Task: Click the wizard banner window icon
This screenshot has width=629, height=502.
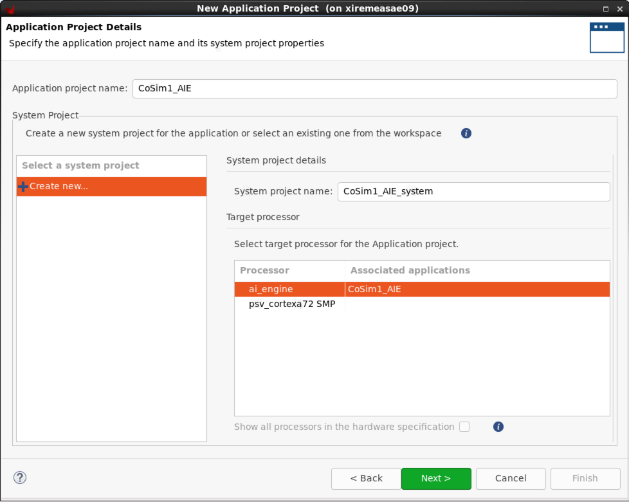Action: point(606,37)
